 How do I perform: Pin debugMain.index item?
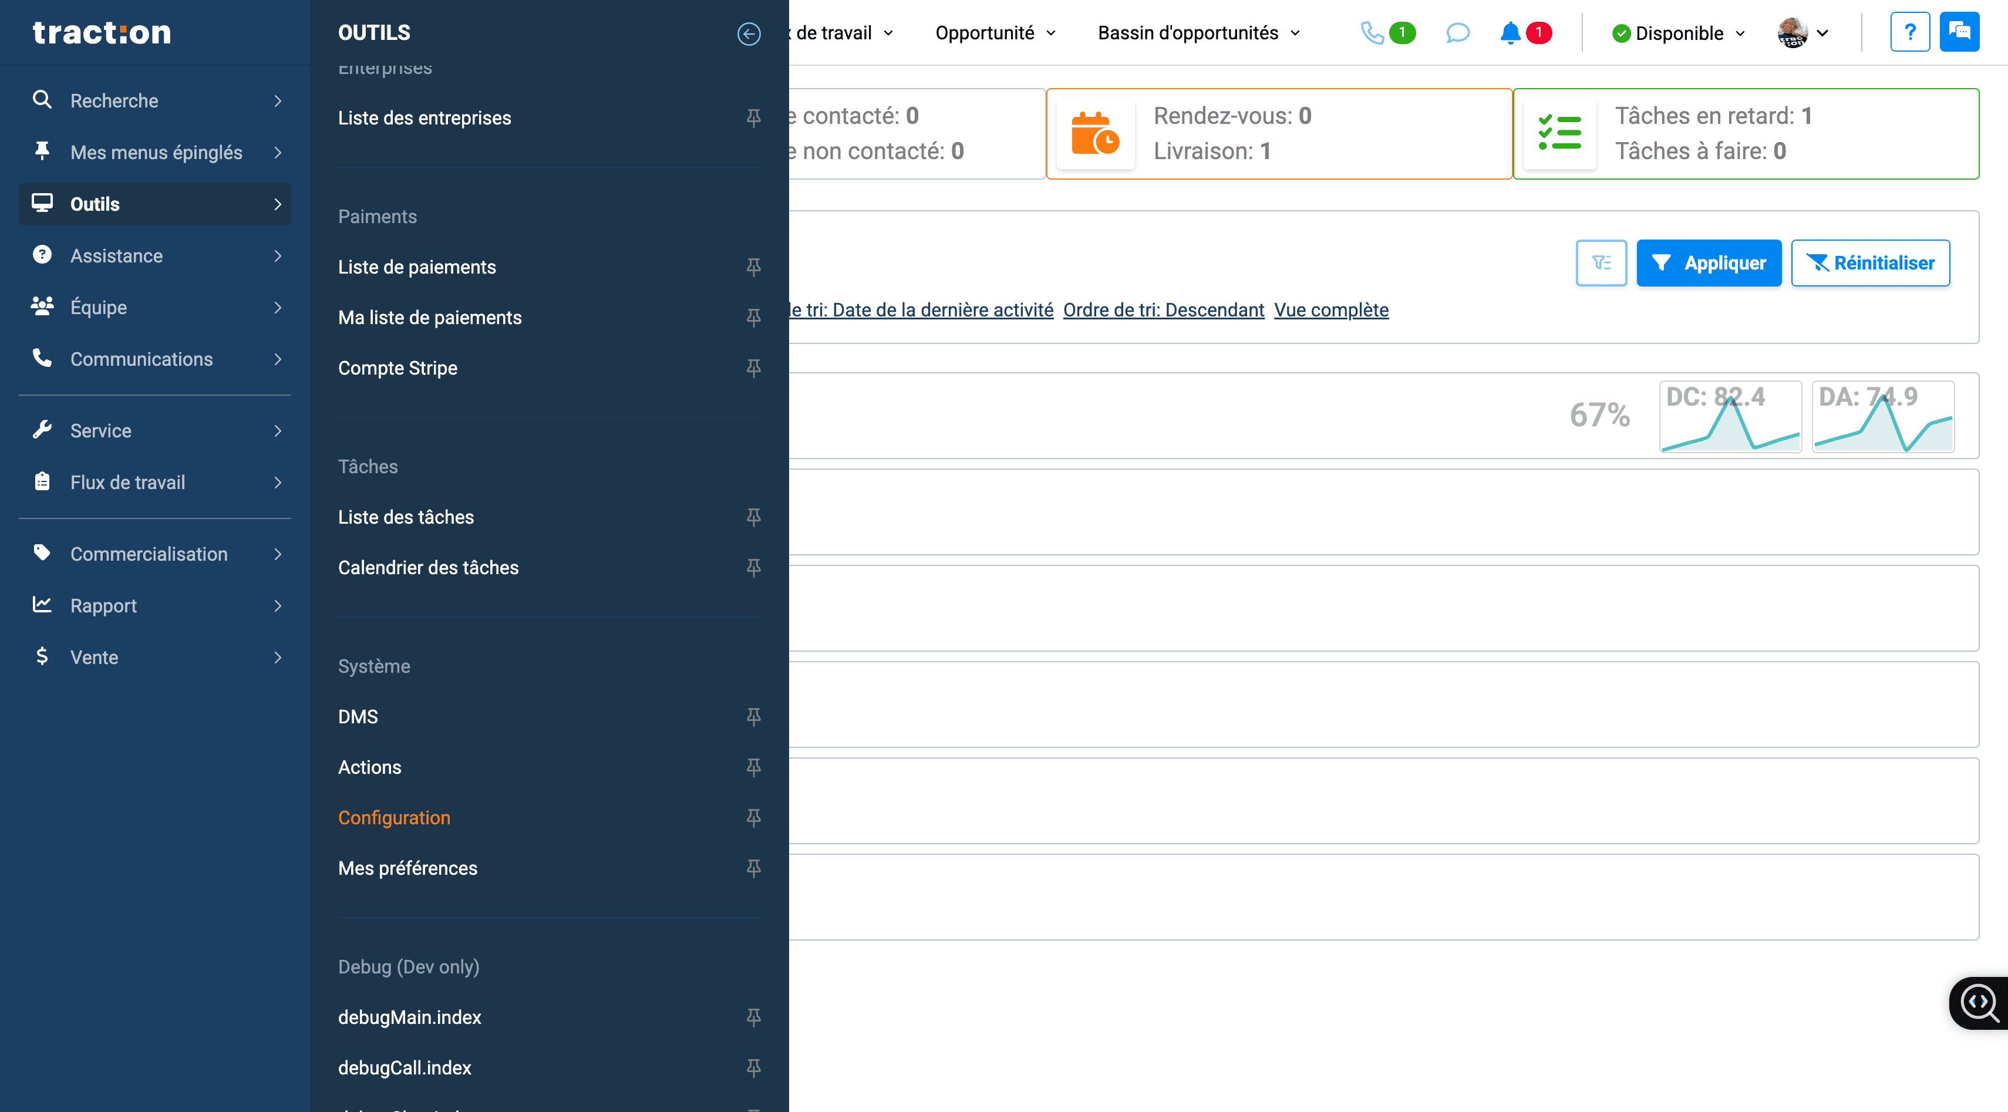(753, 1017)
